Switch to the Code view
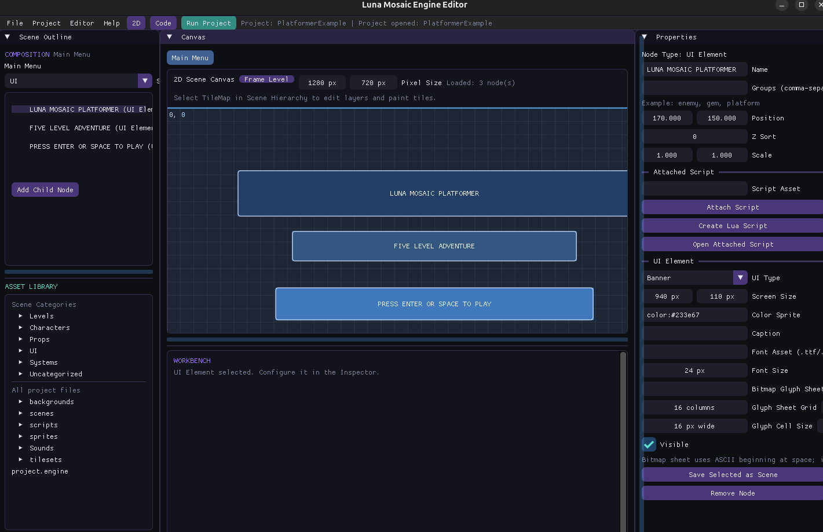 pyautogui.click(x=163, y=23)
